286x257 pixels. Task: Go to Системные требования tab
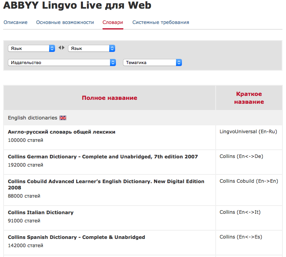tap(161, 22)
